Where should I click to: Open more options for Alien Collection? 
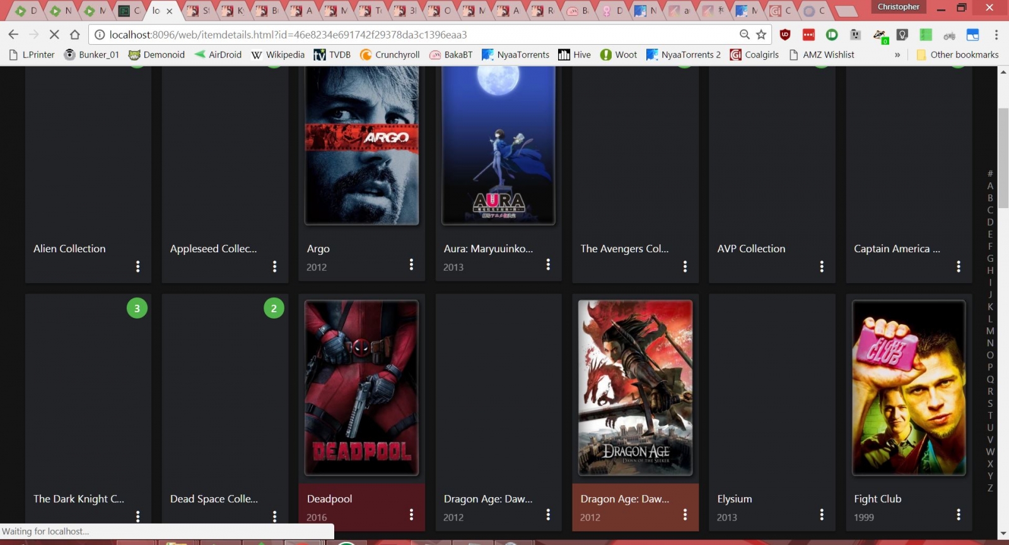137,266
